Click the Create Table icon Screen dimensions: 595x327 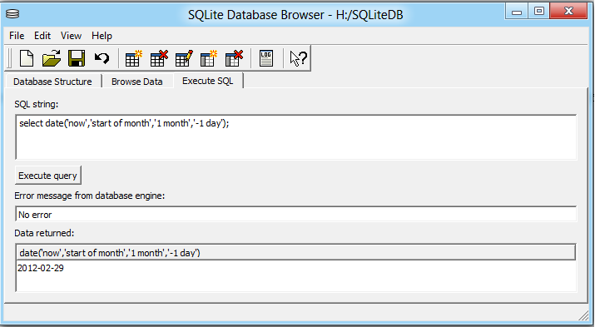[x=133, y=58]
